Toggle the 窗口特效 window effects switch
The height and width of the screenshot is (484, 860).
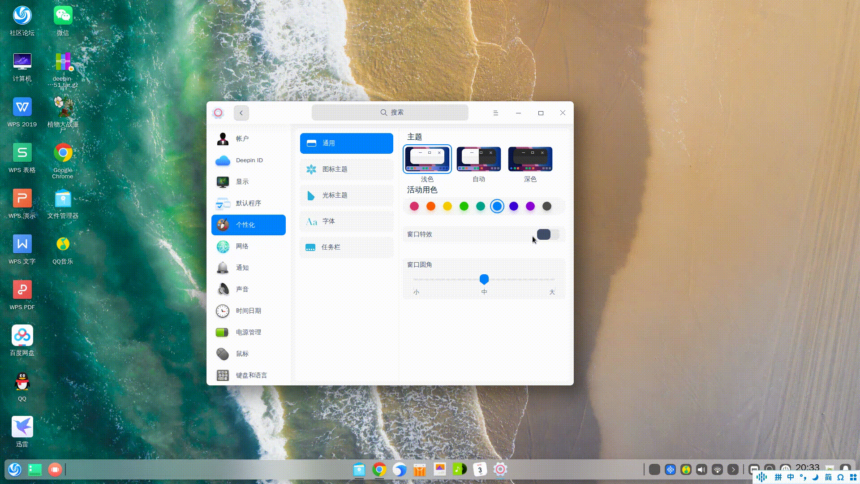548,234
